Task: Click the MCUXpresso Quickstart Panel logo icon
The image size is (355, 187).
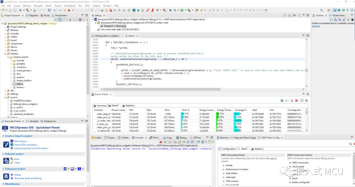Action: click(x=5, y=129)
